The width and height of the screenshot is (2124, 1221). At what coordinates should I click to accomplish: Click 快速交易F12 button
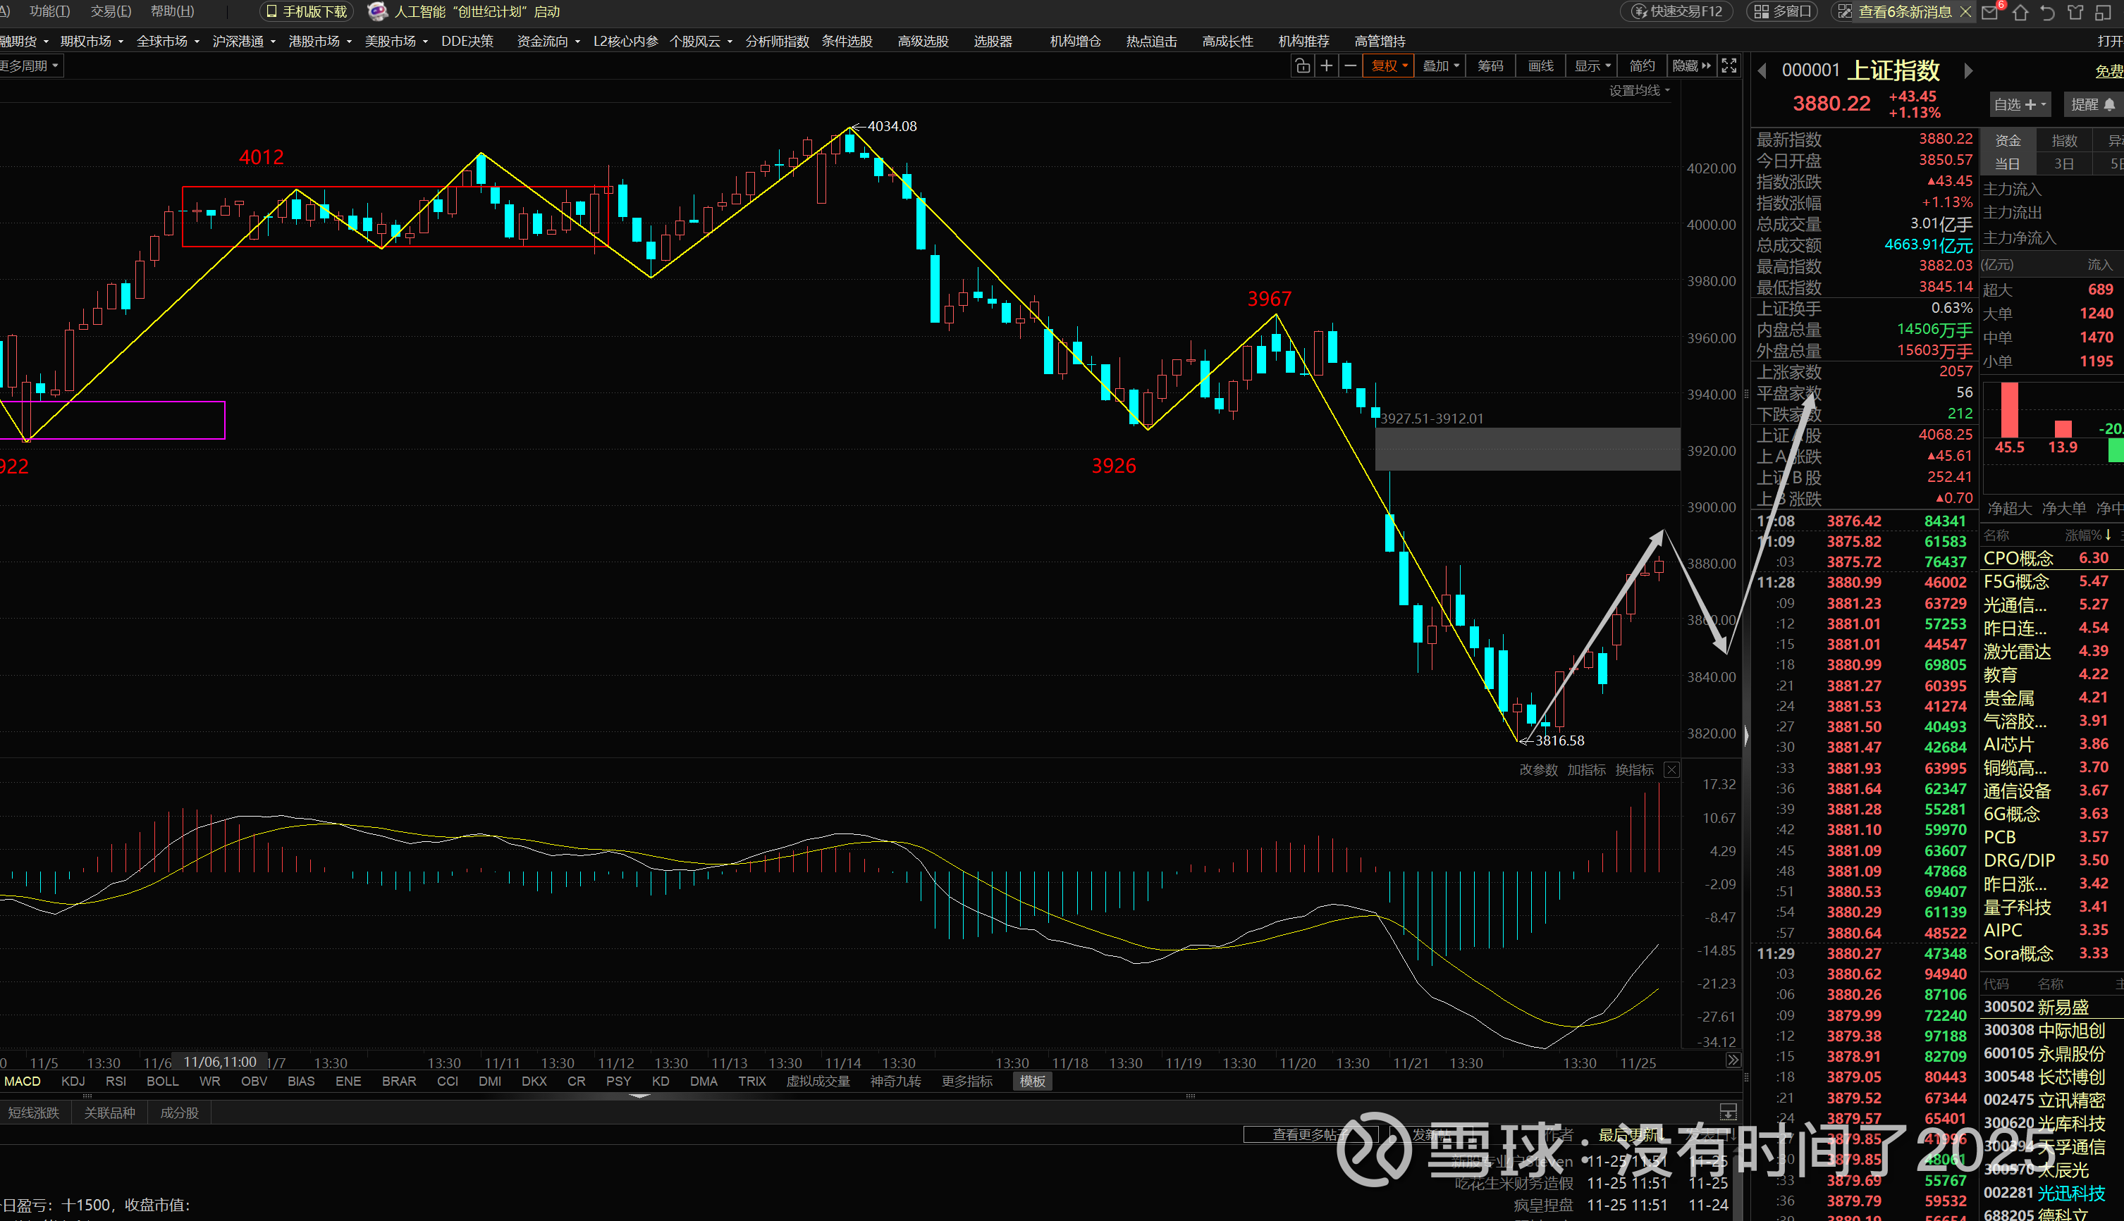(x=1676, y=12)
